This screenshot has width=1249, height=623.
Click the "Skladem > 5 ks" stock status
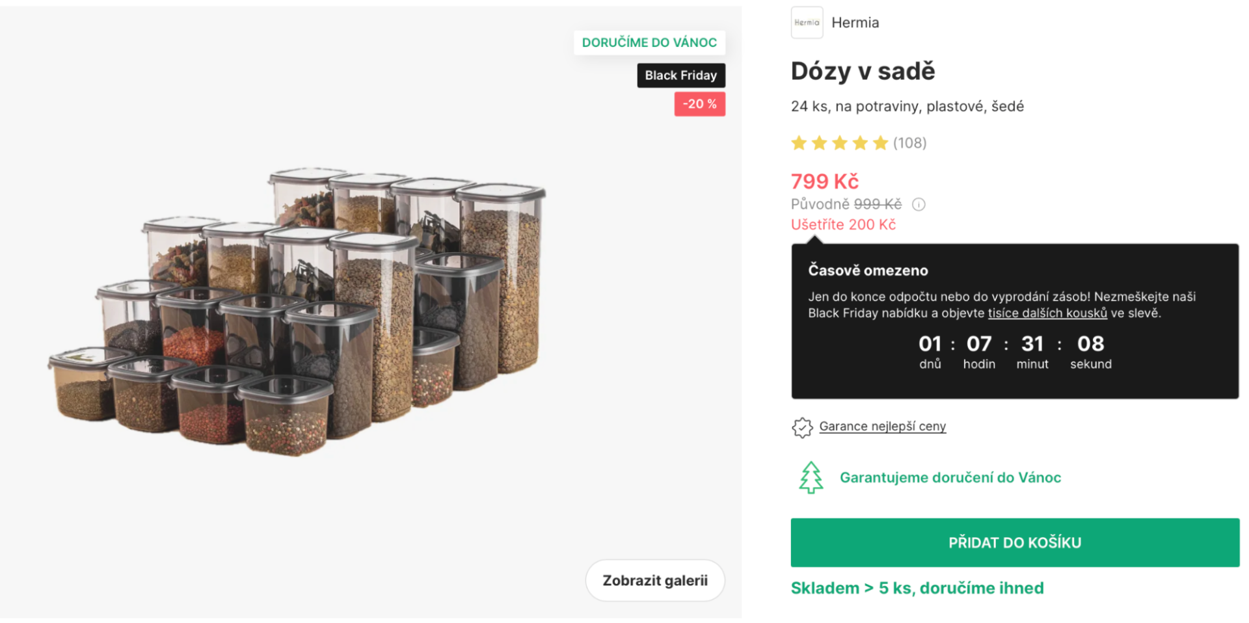point(917,589)
